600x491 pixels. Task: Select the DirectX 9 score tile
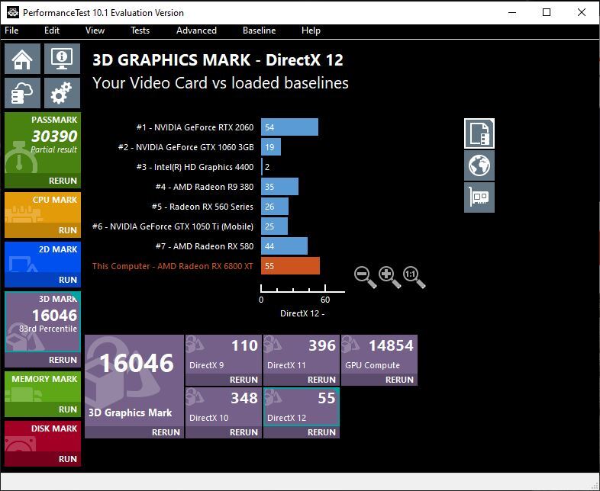pos(224,355)
